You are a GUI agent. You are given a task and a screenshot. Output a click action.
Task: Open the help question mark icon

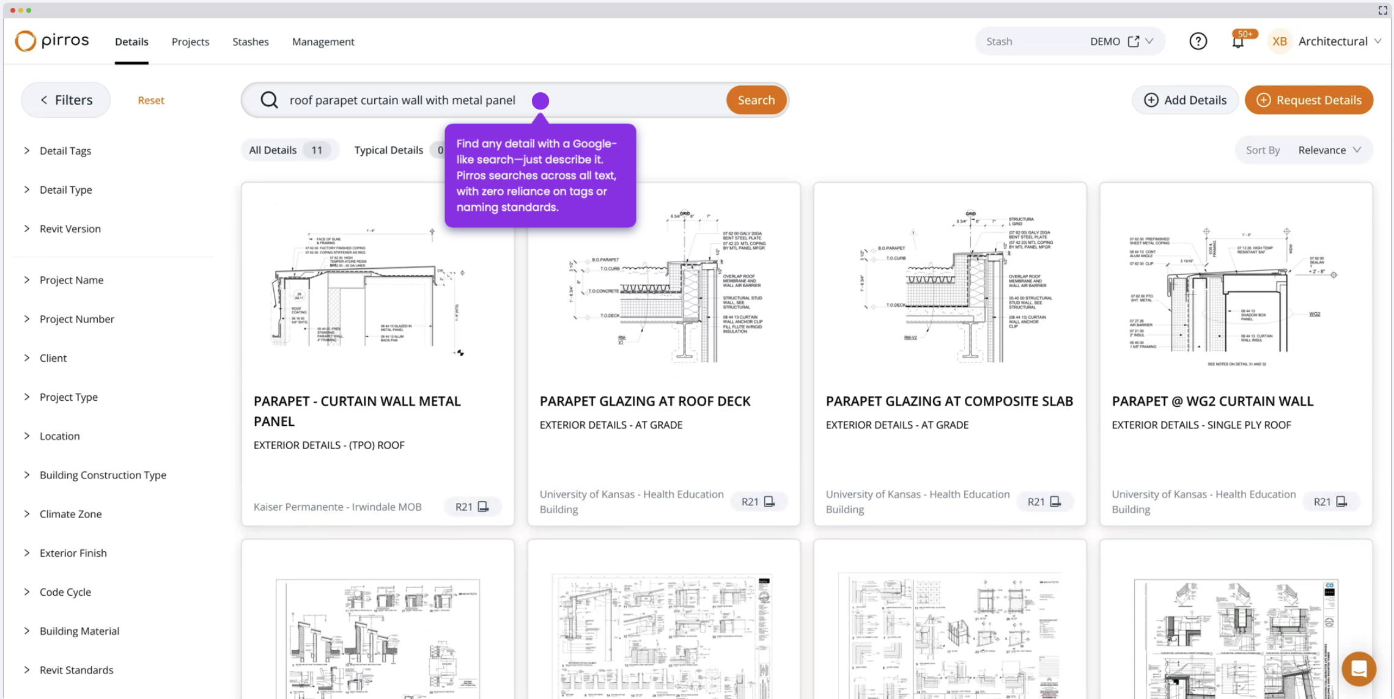point(1198,41)
